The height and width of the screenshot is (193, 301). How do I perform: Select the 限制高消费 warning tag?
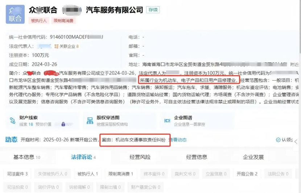63,21
